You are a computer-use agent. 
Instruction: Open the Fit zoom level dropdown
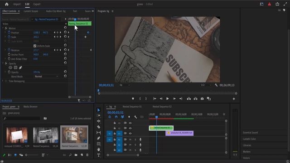click(x=125, y=85)
